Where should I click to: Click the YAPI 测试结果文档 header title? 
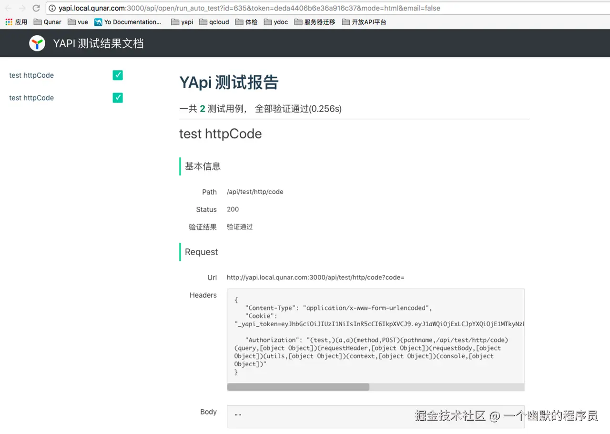98,43
